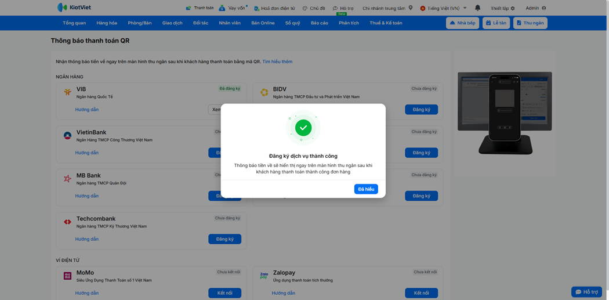Click the MoMo Chưa kết nối badge
The height and width of the screenshot is (300, 609).
click(x=229, y=272)
